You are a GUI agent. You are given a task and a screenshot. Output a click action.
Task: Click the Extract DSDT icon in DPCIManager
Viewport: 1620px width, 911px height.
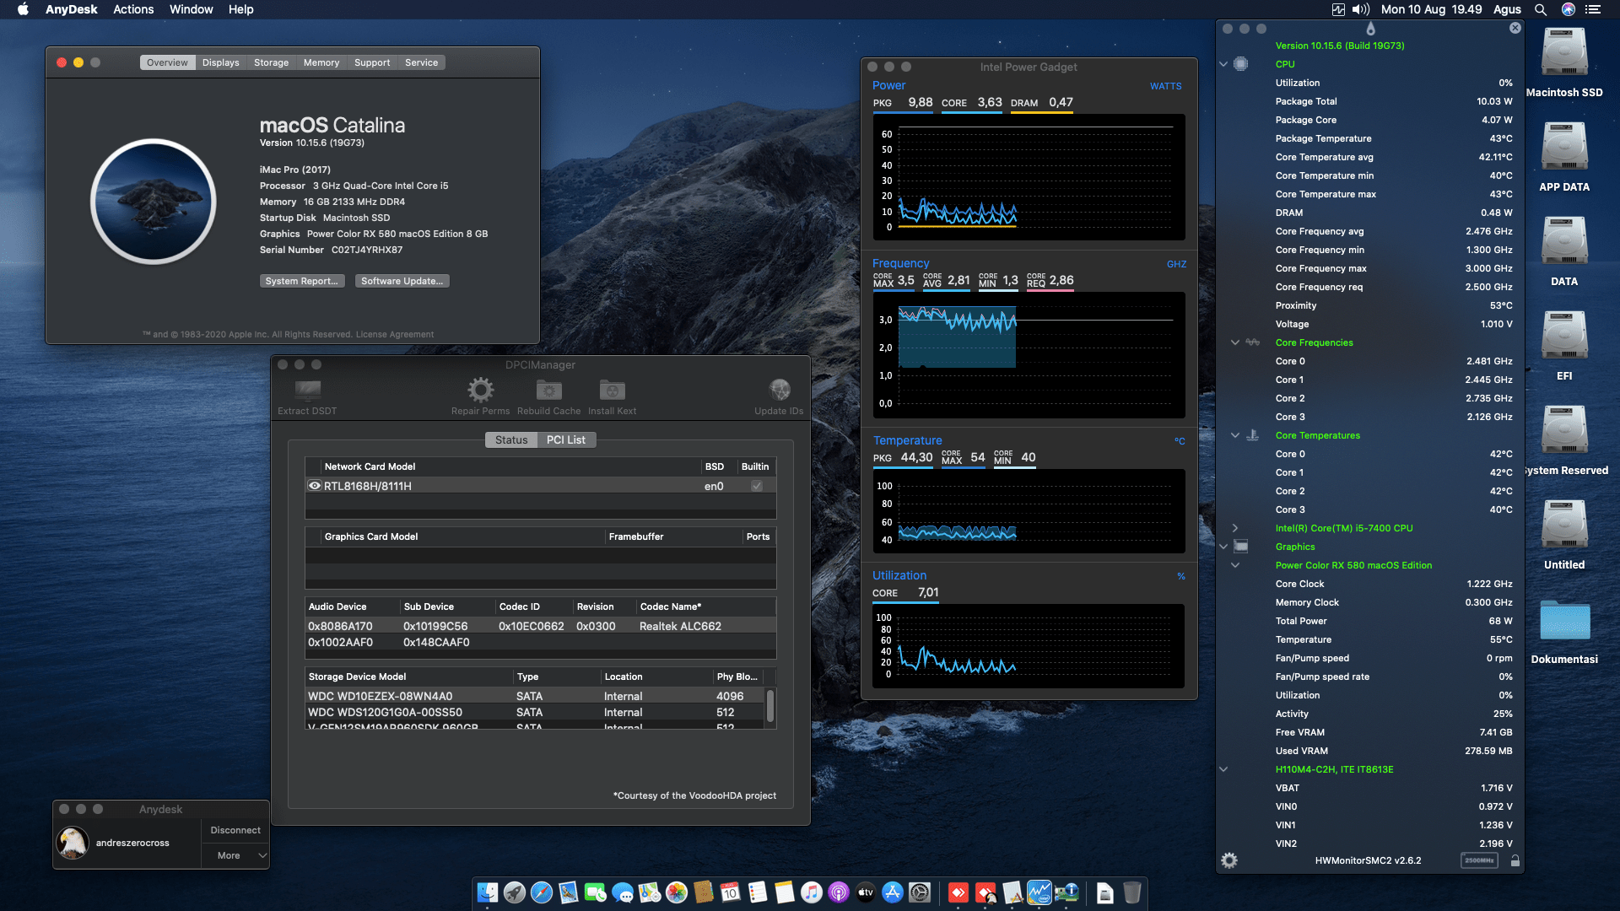pos(305,392)
